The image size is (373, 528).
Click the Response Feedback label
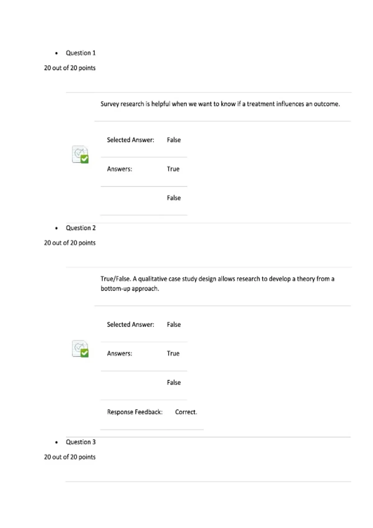(135, 412)
